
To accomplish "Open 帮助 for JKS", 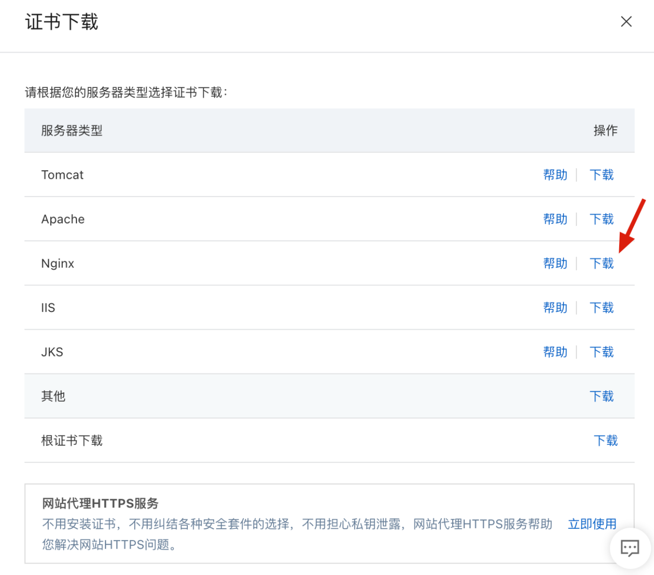I will 555,352.
